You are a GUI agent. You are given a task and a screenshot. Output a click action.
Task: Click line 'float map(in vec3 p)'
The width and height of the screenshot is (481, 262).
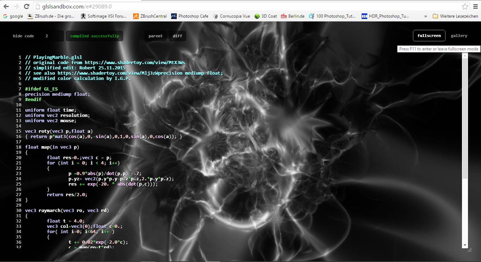pos(52,147)
